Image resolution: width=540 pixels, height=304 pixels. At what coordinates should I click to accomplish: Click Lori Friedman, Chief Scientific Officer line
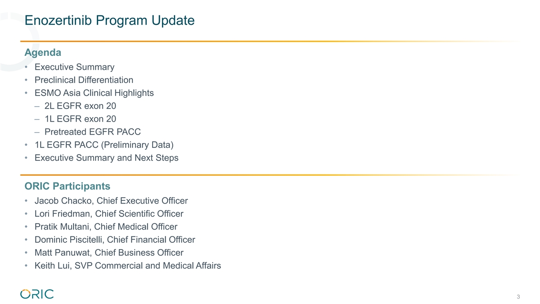[x=109, y=214]
